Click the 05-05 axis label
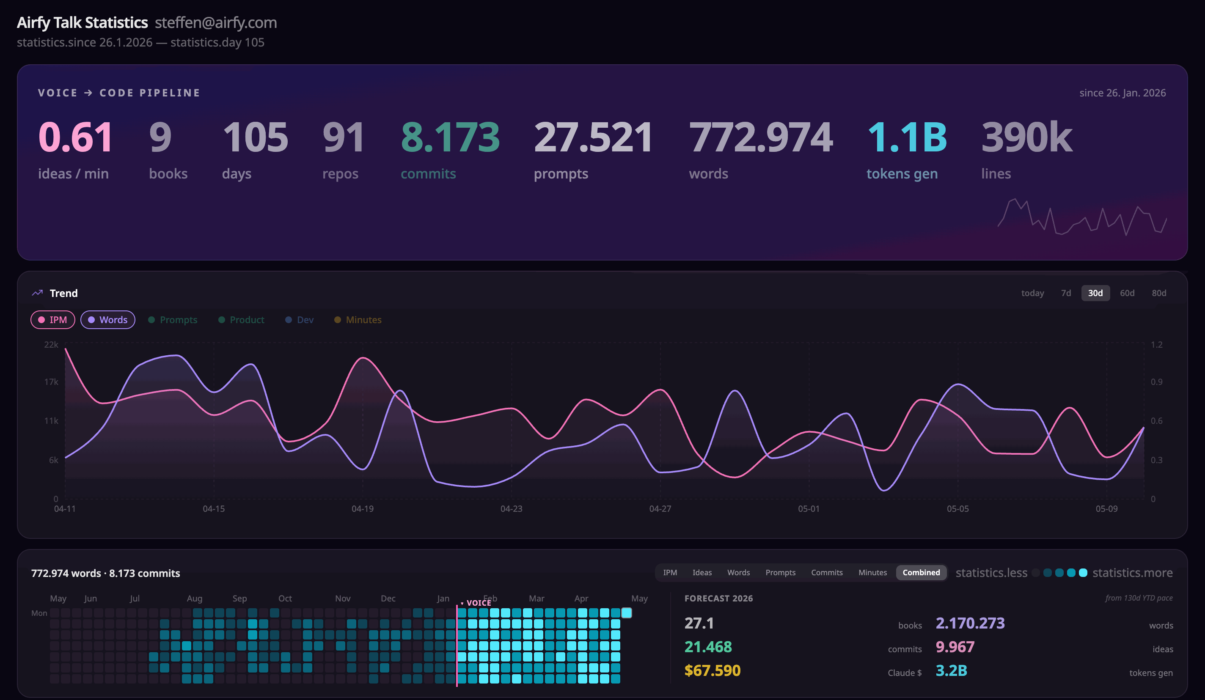The height and width of the screenshot is (700, 1205). click(958, 509)
